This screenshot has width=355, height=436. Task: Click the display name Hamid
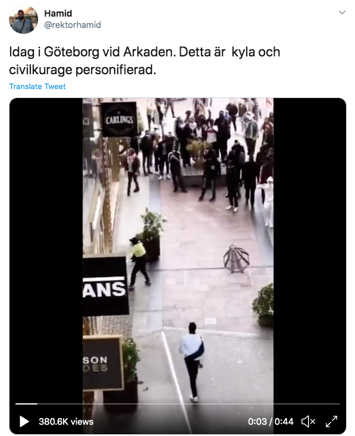coord(58,13)
